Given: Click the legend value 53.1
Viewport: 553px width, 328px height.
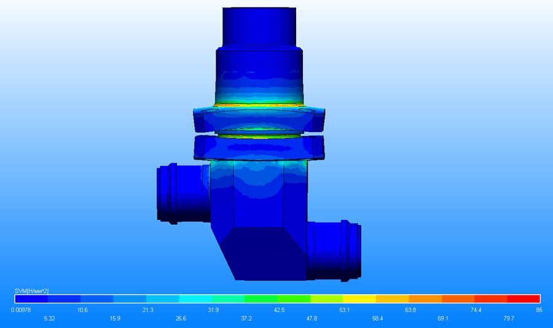Looking at the screenshot, I should [345, 310].
